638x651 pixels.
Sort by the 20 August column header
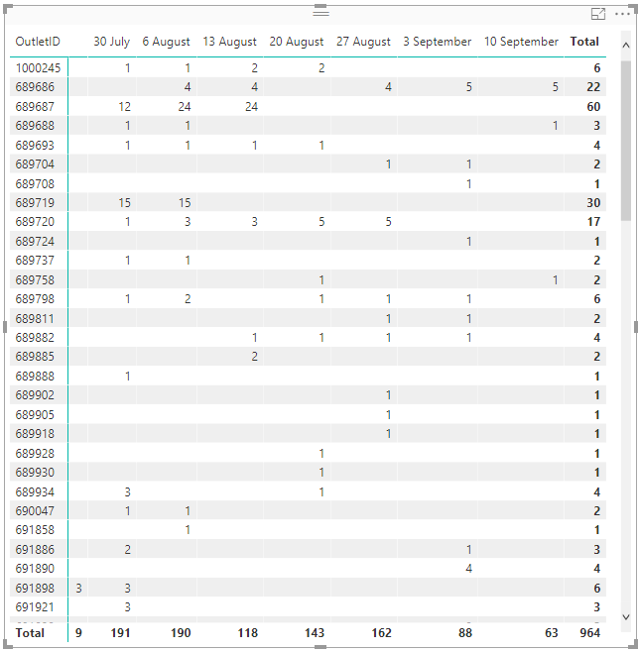point(297,42)
